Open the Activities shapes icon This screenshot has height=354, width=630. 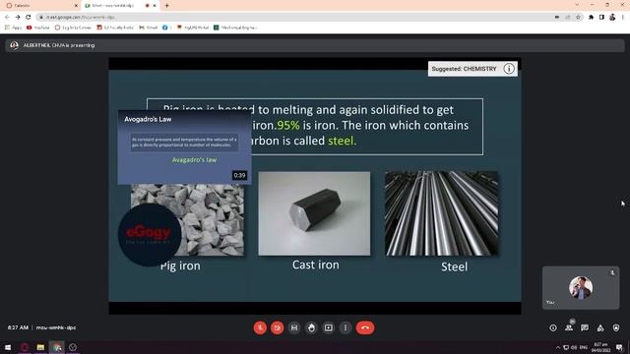[600, 327]
